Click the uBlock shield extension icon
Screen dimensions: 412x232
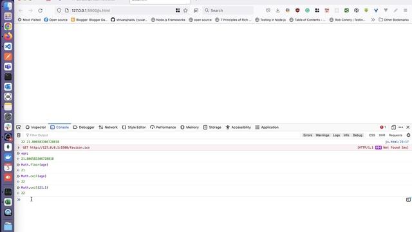click(x=297, y=10)
